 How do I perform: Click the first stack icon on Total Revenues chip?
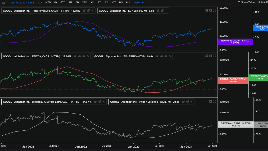pyautogui.click(x=84, y=11)
